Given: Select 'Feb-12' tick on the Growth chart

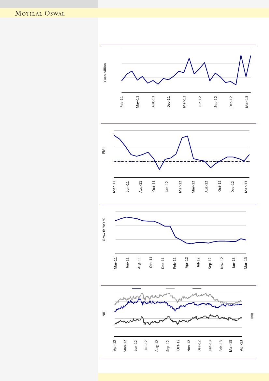Looking at the screenshot, I should point(175,263).
